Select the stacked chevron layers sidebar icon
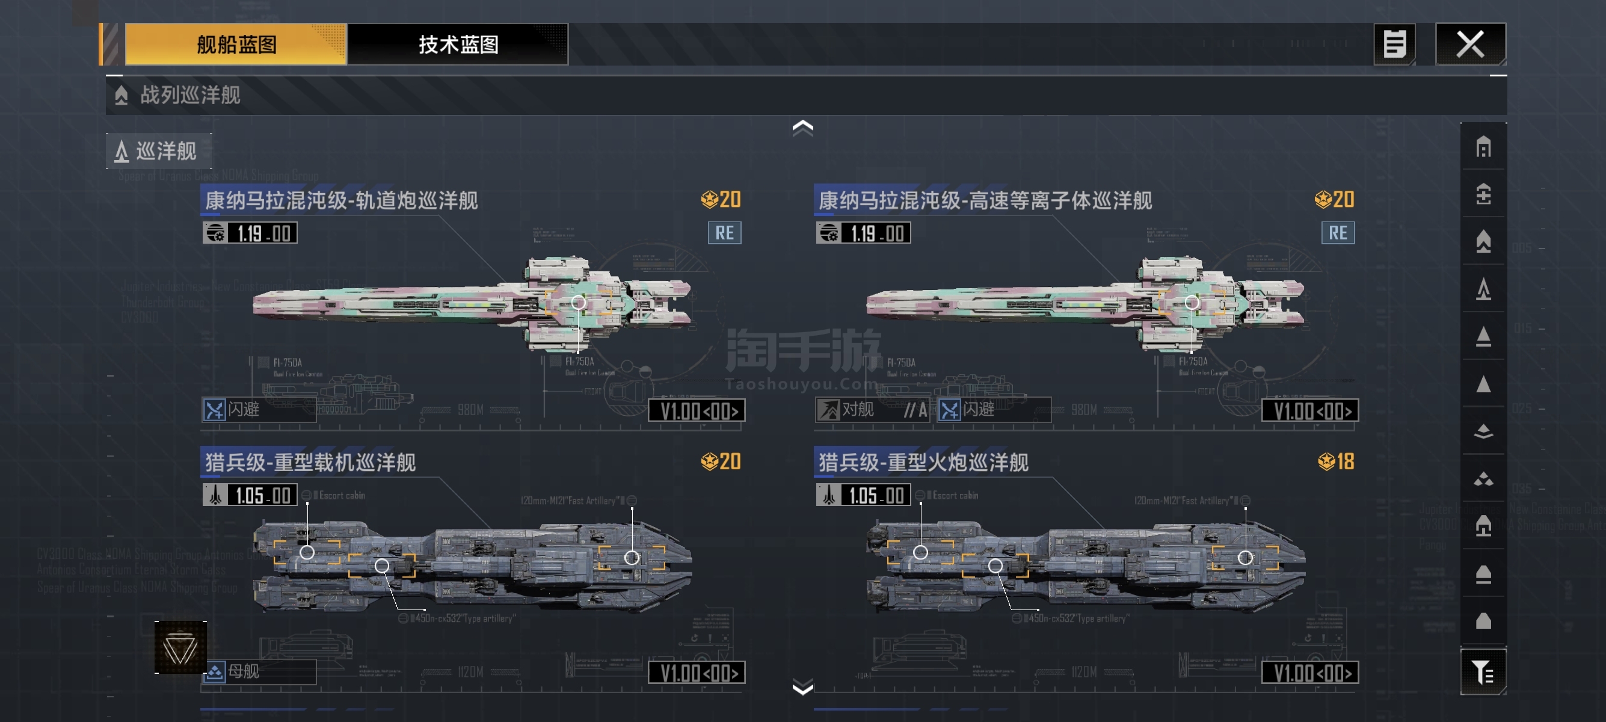Viewport: 1606px width, 722px height. click(1483, 431)
